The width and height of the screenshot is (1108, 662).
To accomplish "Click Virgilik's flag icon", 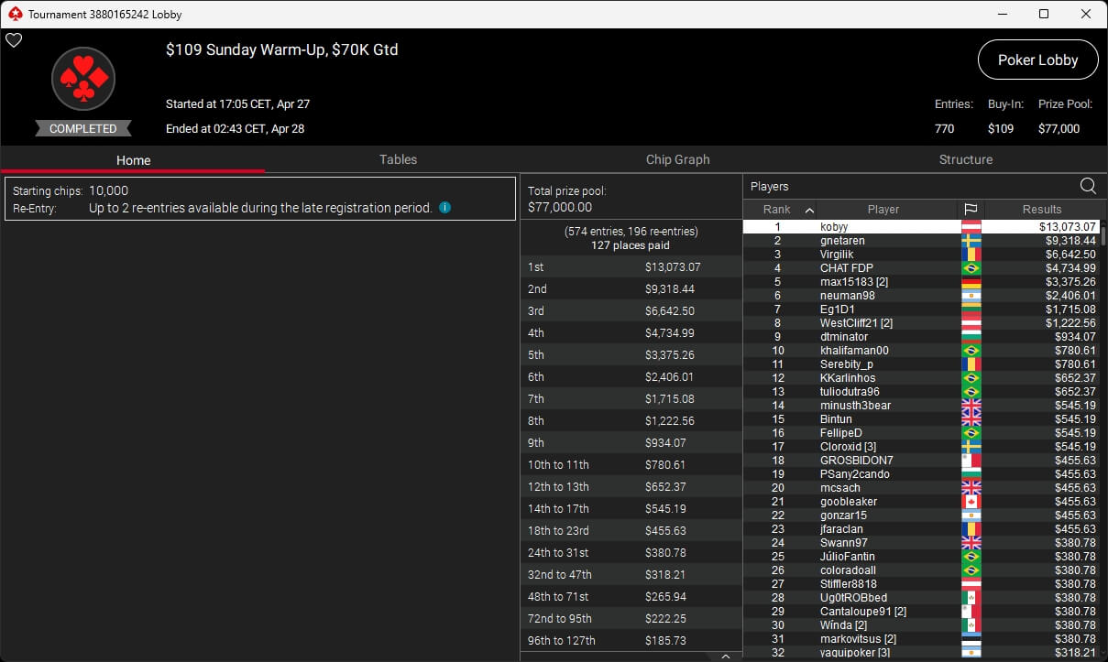I will pos(971,254).
